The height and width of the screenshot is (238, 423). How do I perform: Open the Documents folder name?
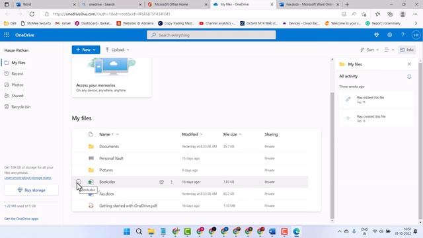click(109, 146)
